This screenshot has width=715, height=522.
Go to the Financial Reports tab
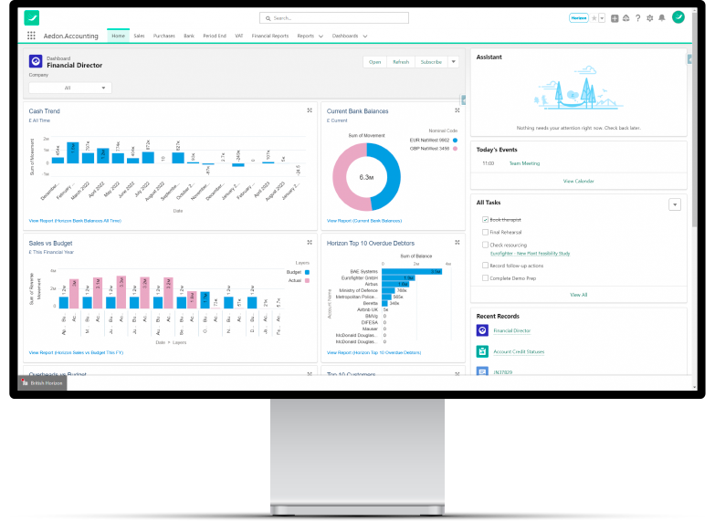[x=270, y=36]
